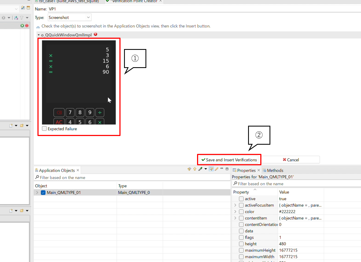Expand the color property row

(x=235, y=212)
